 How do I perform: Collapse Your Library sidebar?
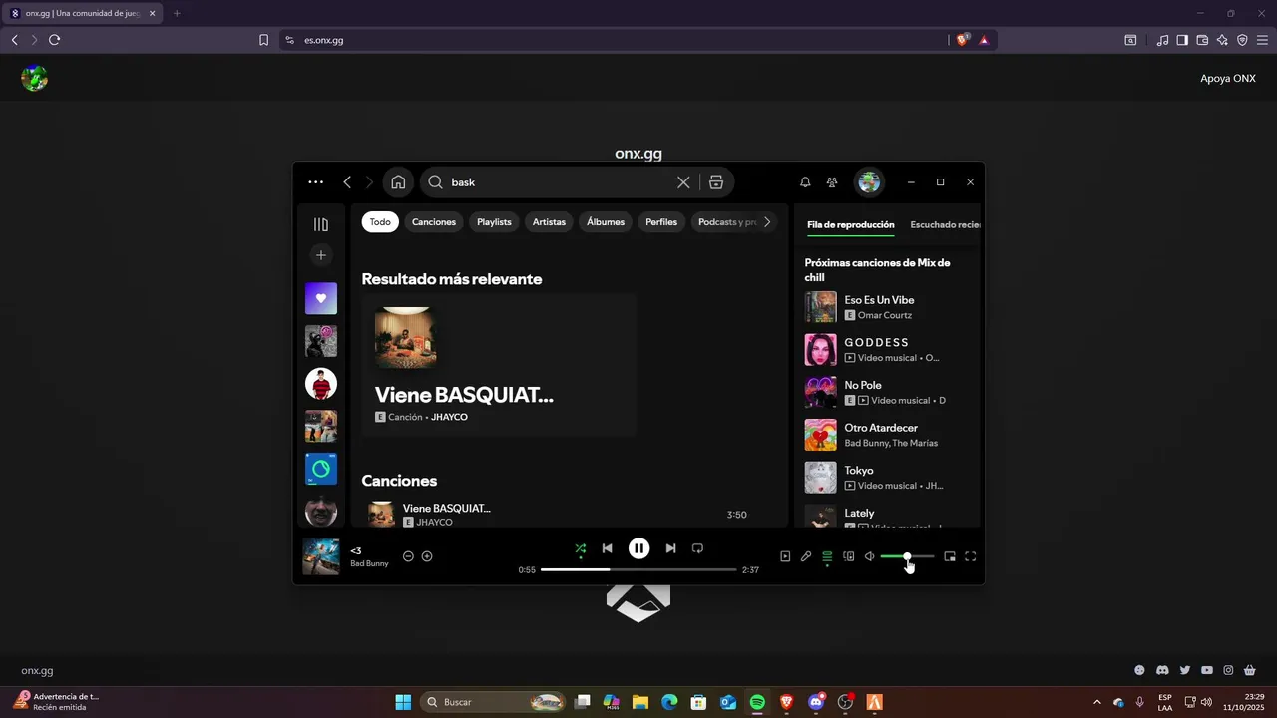[x=321, y=225]
